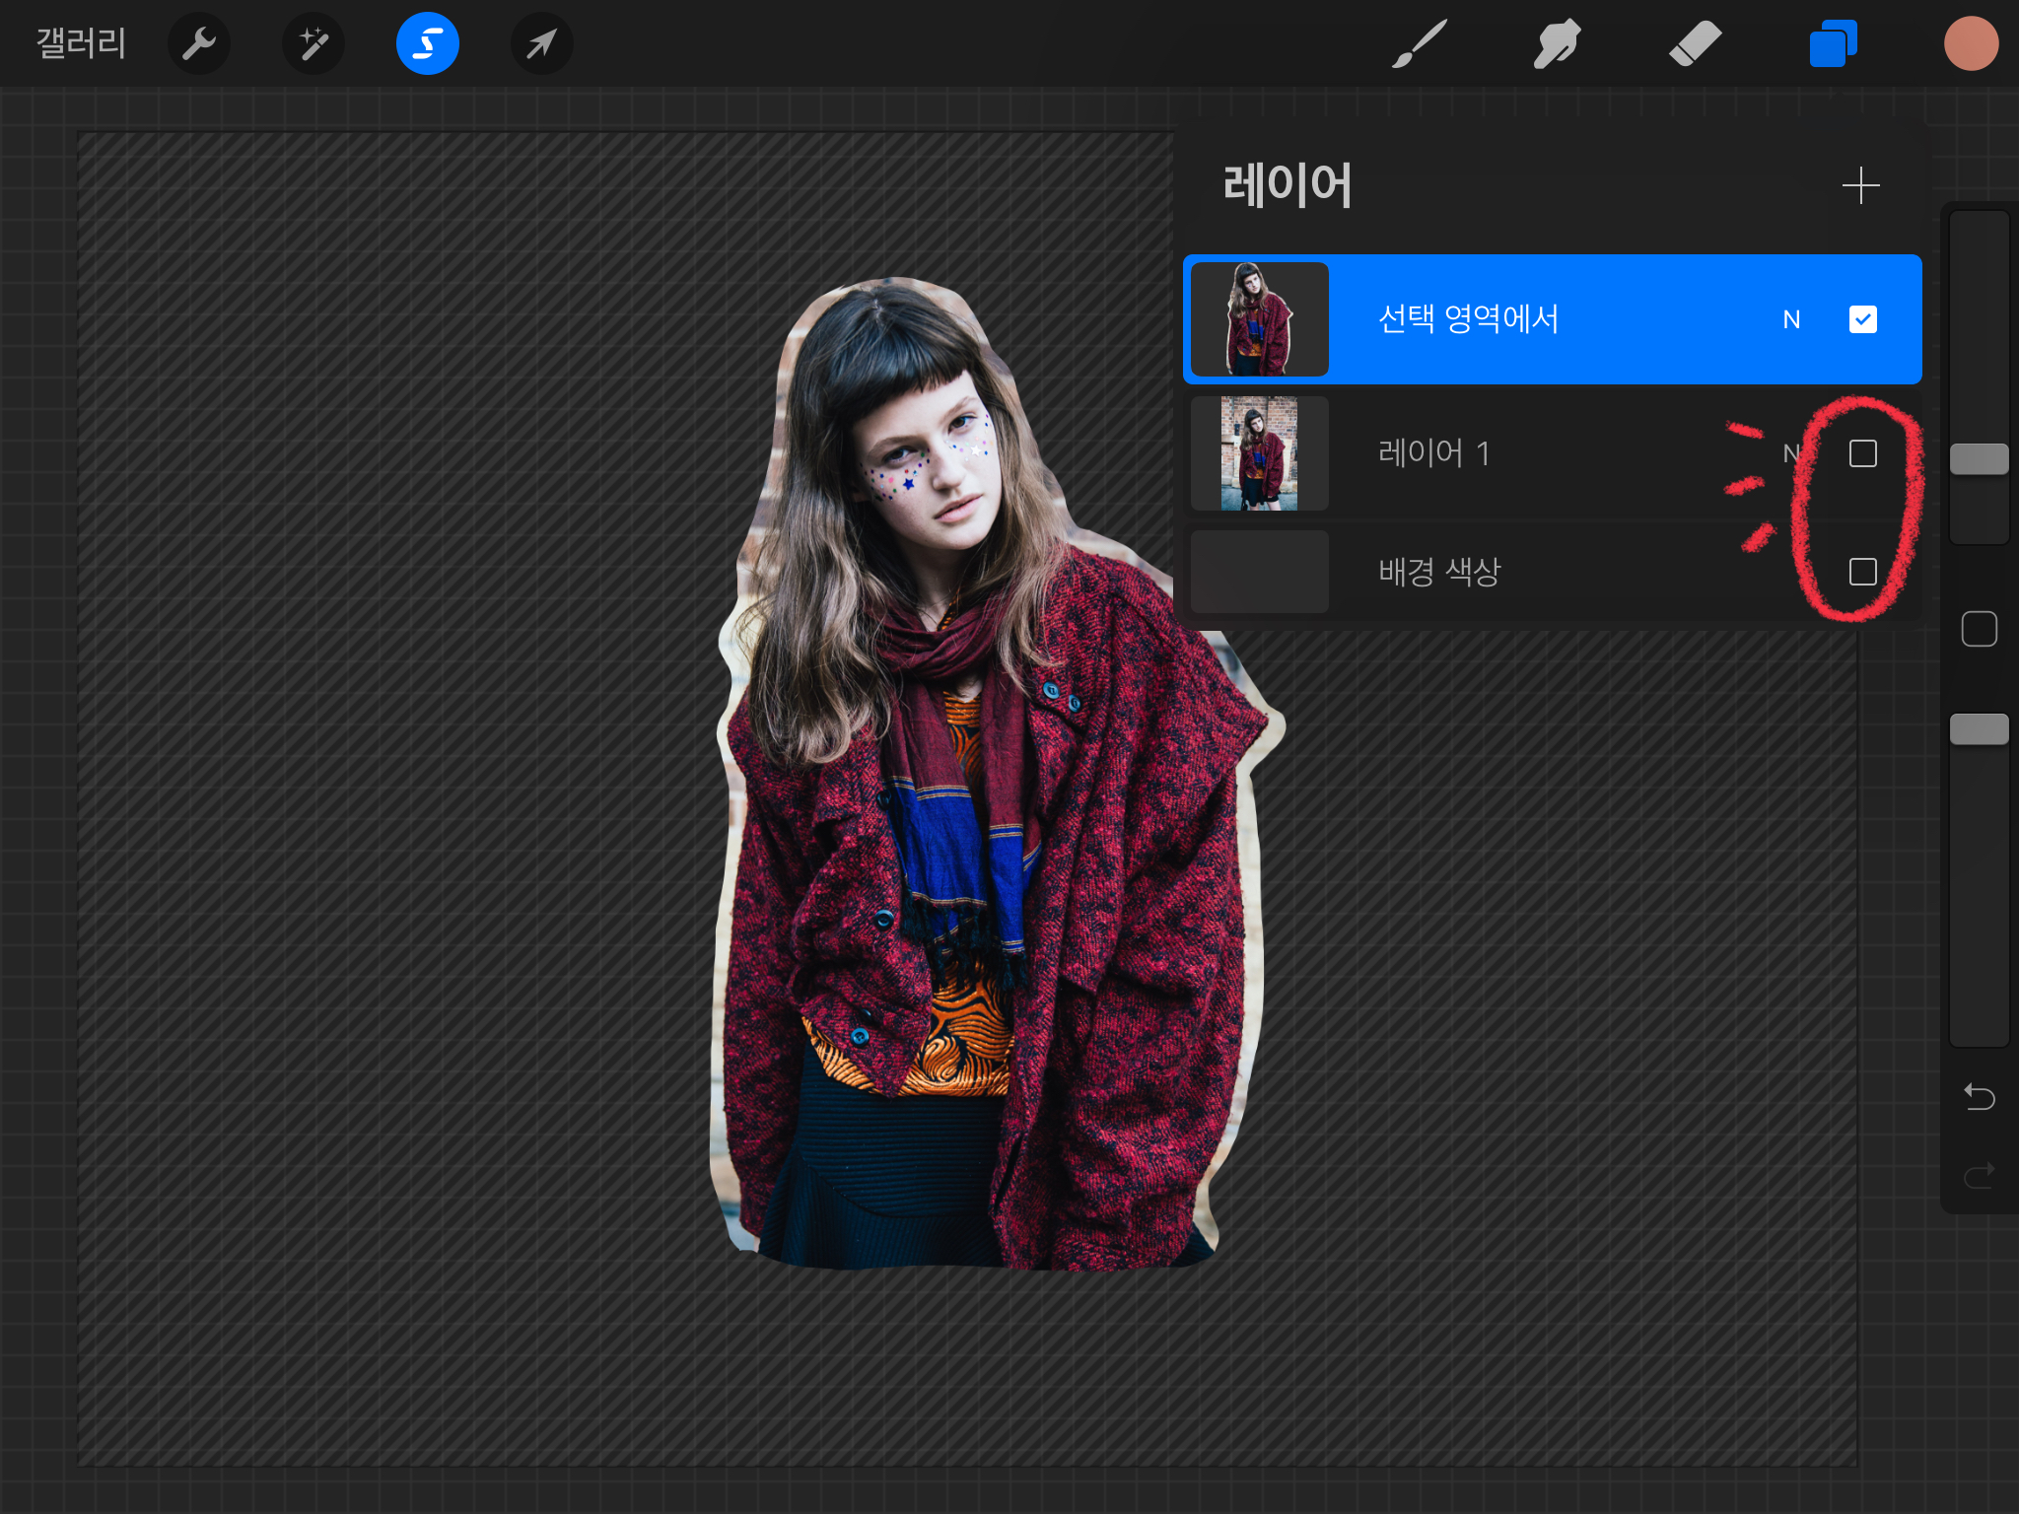The image size is (2019, 1514).
Task: Select the Eraser tool
Action: point(1695,44)
